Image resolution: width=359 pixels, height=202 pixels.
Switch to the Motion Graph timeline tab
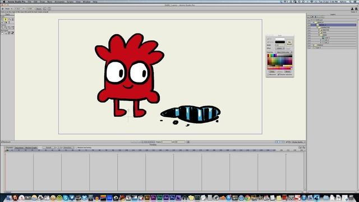coord(31,148)
